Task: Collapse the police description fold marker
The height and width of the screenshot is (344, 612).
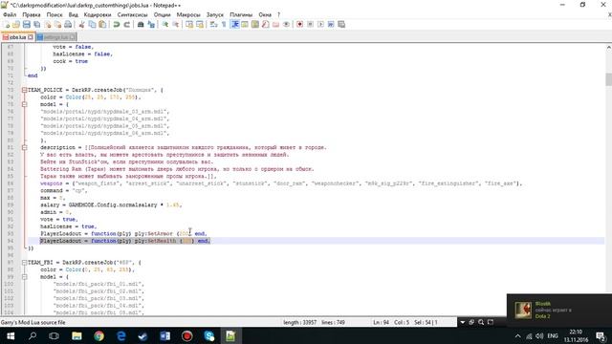Action: pyautogui.click(x=24, y=147)
